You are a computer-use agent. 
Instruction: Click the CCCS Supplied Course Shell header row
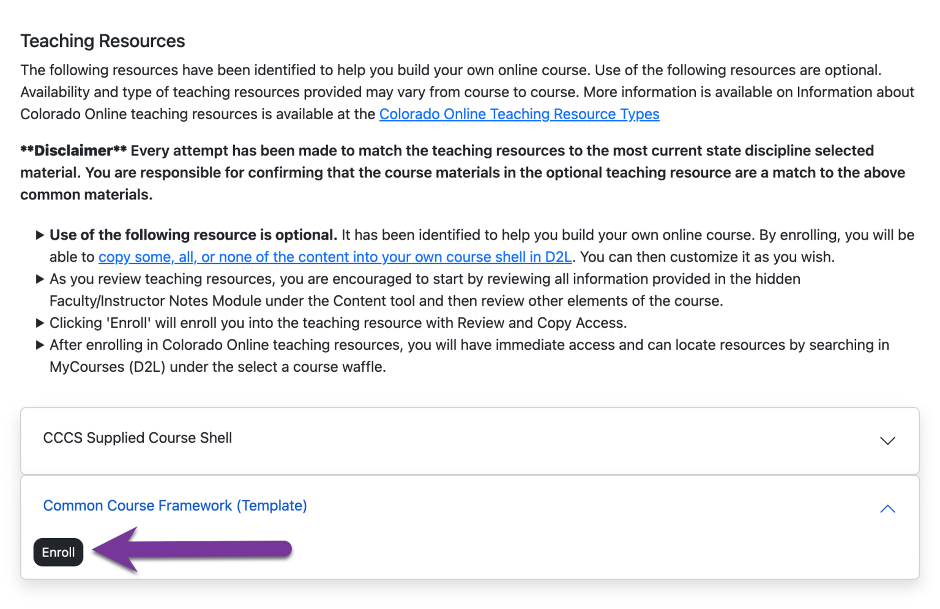click(x=137, y=438)
